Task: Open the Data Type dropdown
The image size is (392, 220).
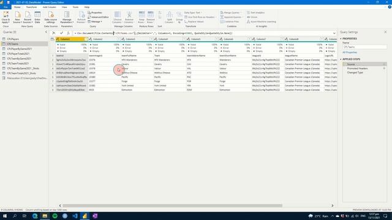Action: [x=193, y=12]
